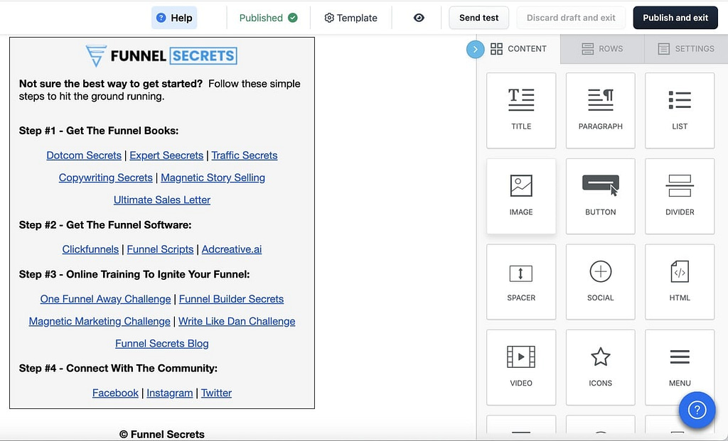Add a List content block
Viewport: 728px width, 441px height.
[680, 110]
